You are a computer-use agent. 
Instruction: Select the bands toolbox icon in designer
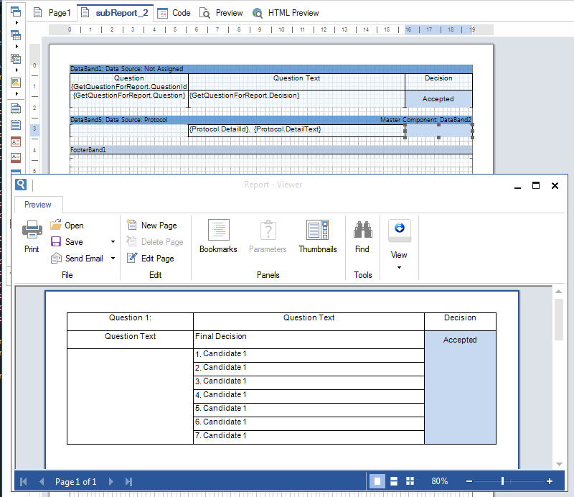[16, 11]
